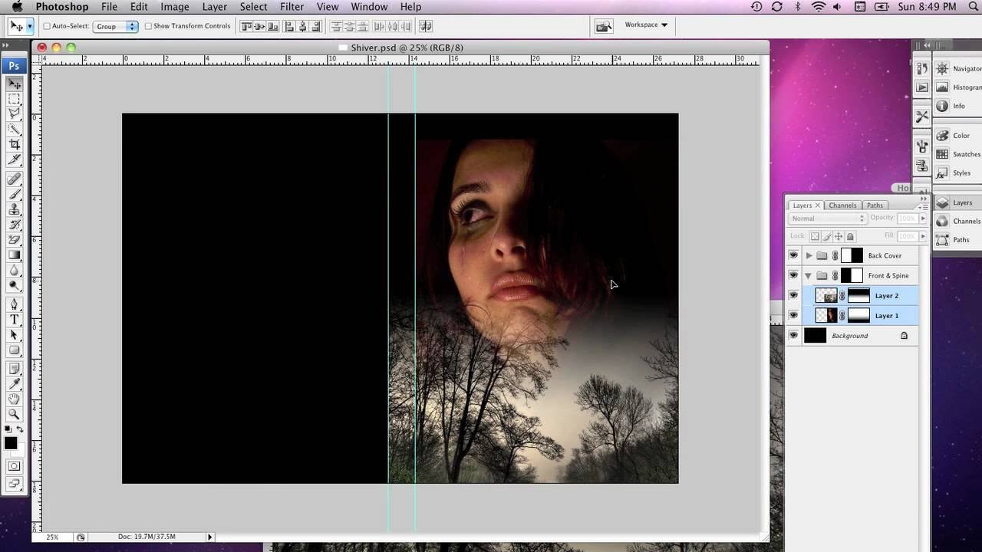Click the foreground color swatch
This screenshot has height=552, width=982.
click(x=11, y=443)
